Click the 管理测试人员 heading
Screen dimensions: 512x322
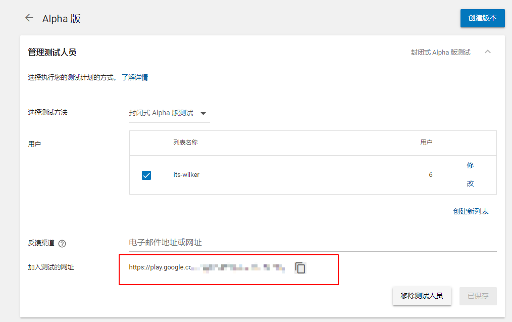(x=52, y=52)
